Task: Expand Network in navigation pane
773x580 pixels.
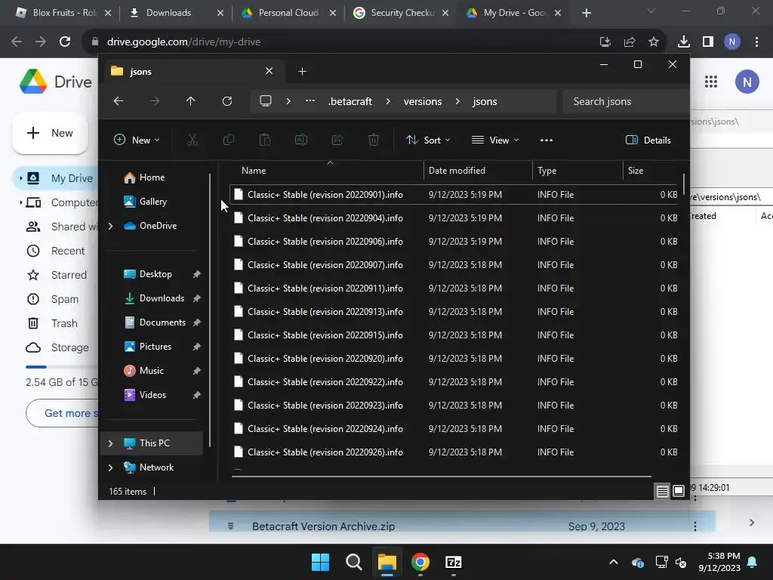Action: [x=110, y=467]
